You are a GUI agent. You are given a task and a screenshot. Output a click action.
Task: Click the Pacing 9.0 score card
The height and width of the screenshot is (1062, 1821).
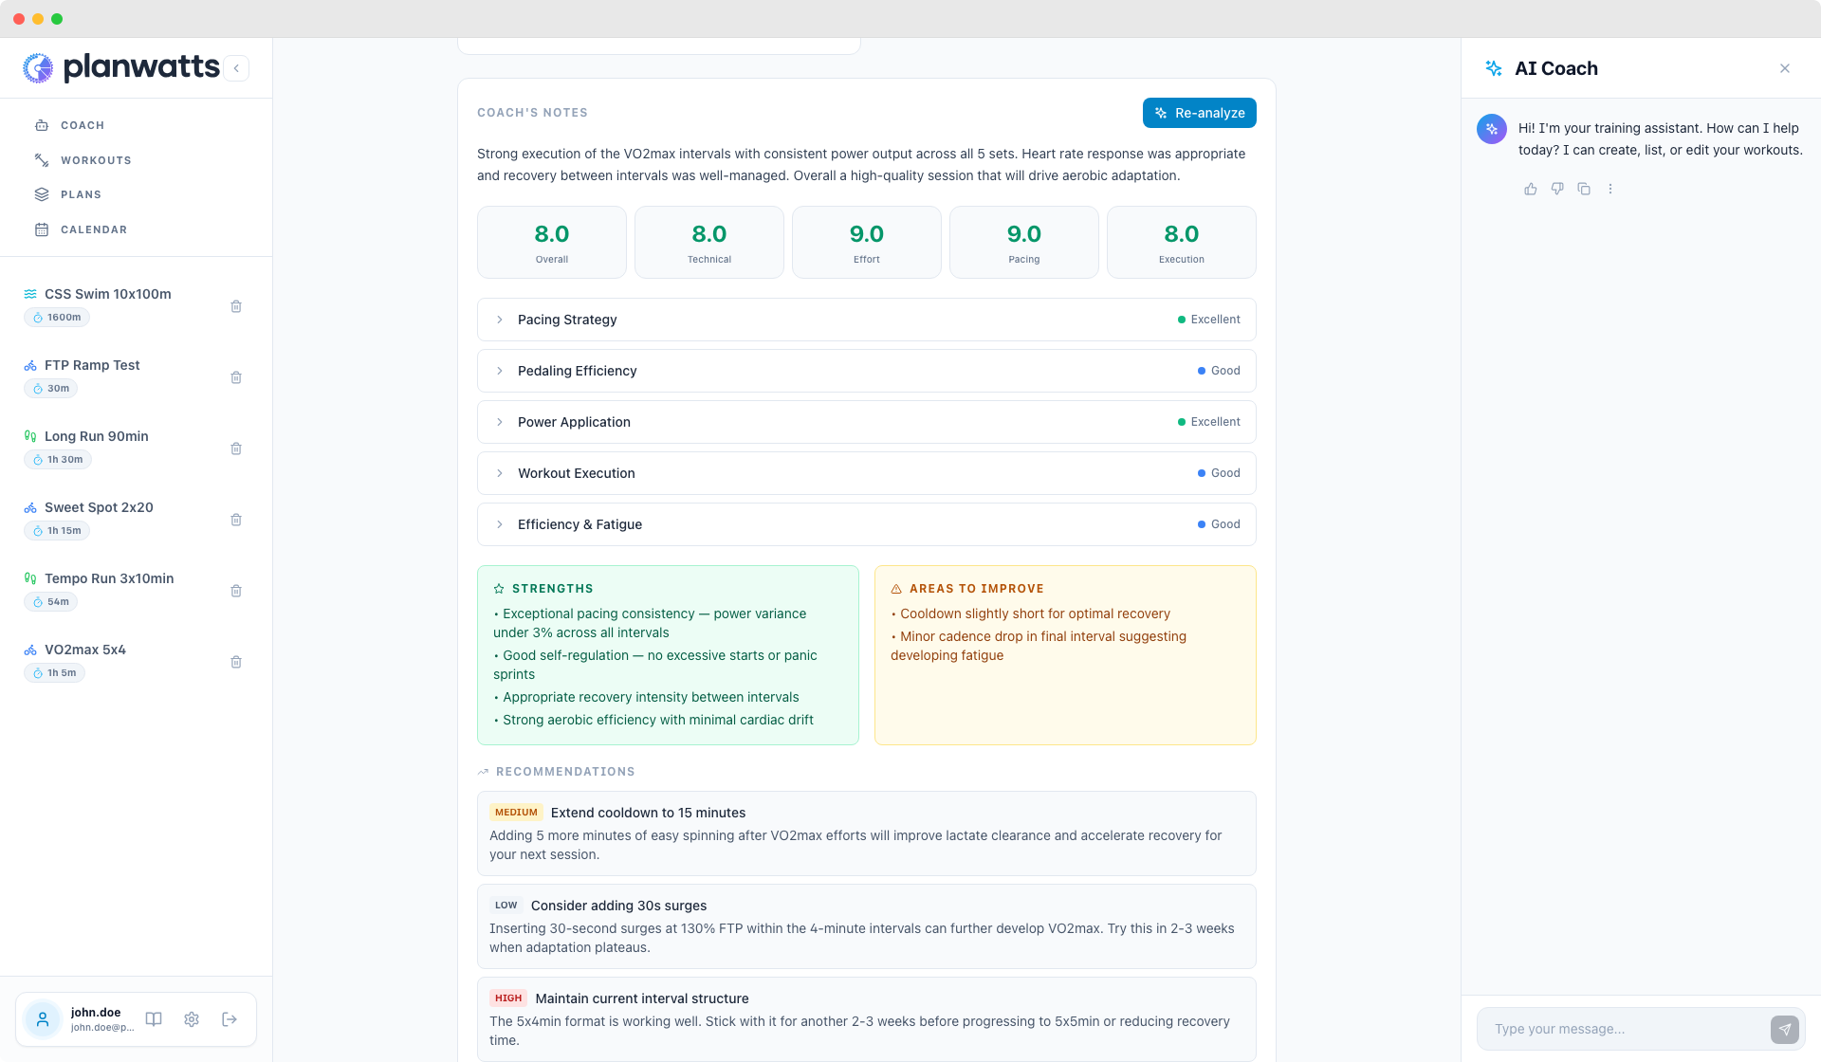1024,243
